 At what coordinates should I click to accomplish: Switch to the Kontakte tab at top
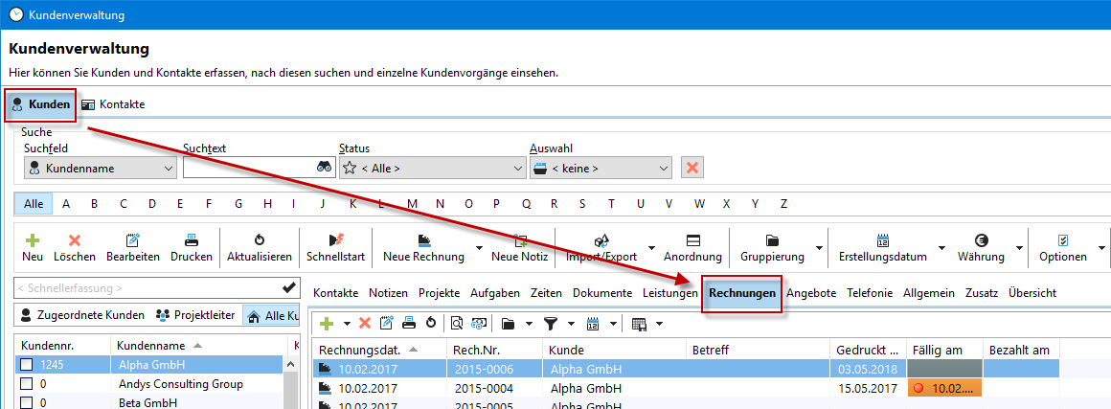tap(113, 104)
